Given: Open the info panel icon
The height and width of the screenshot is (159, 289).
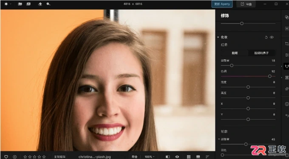Looking at the screenshot, I should coord(286,104).
